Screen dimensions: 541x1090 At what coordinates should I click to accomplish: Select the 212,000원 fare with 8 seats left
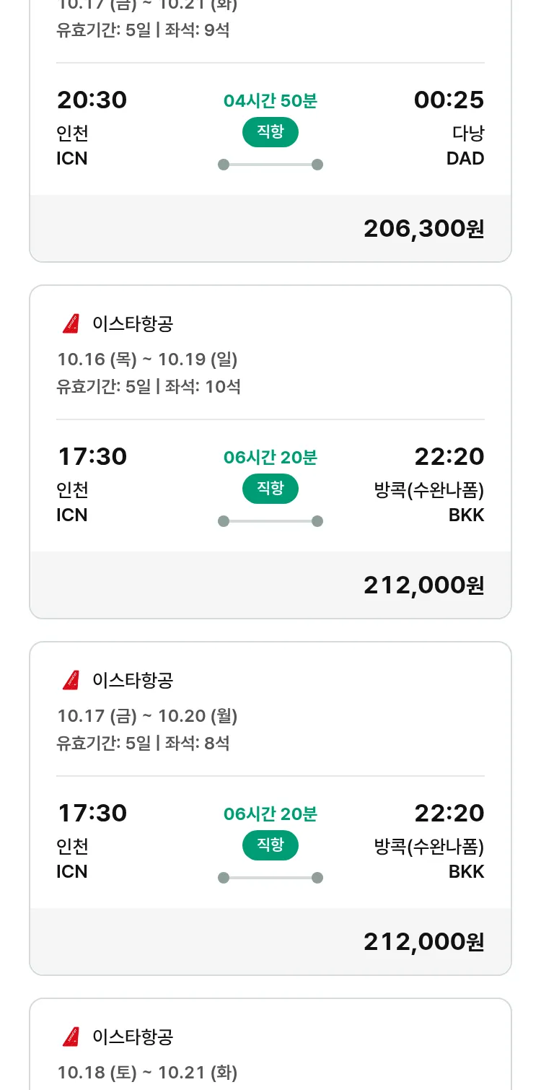pos(423,942)
